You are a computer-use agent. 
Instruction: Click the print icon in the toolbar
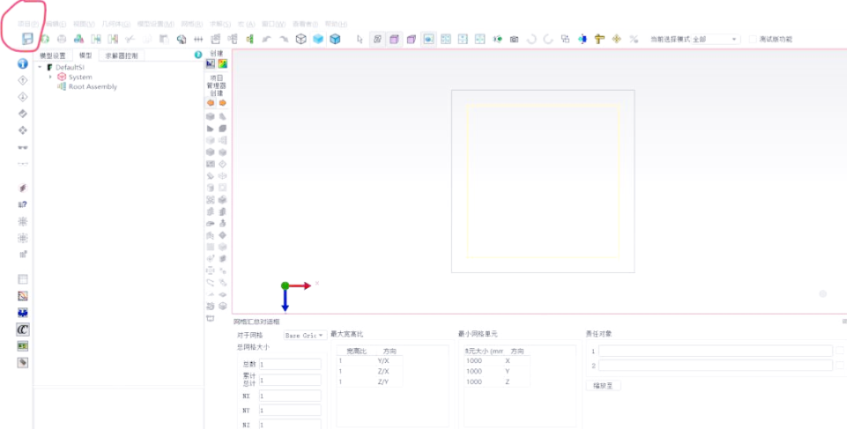62,39
